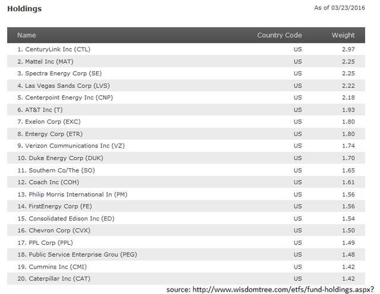Open the wisdomtree.com fund-holdings source URL
380x294 pixels.
[283, 290]
